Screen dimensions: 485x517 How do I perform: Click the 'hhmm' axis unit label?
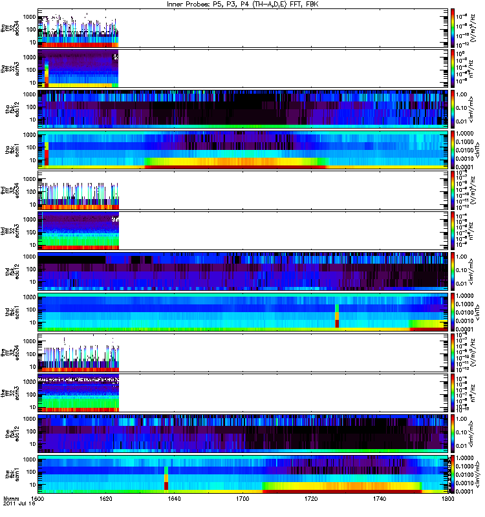[x=11, y=498]
